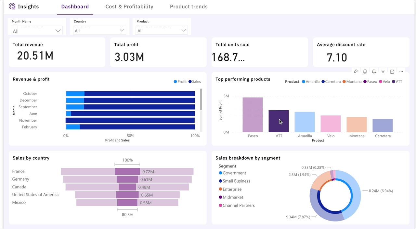Select the France sales bar
The width and height of the screenshot is (416, 229).
[x=127, y=171]
